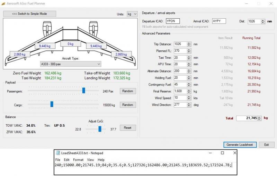The image size is (277, 176).
Task: Adjust the Wind Direction stepper
Action: 189,105
